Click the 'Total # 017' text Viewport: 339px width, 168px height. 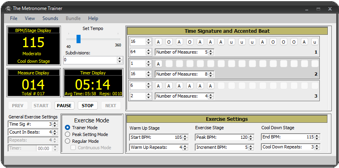(33, 94)
